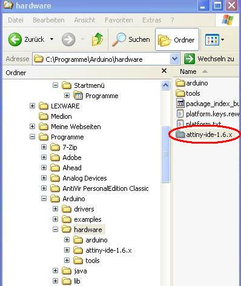Select the Medion folder in tree

[55, 116]
